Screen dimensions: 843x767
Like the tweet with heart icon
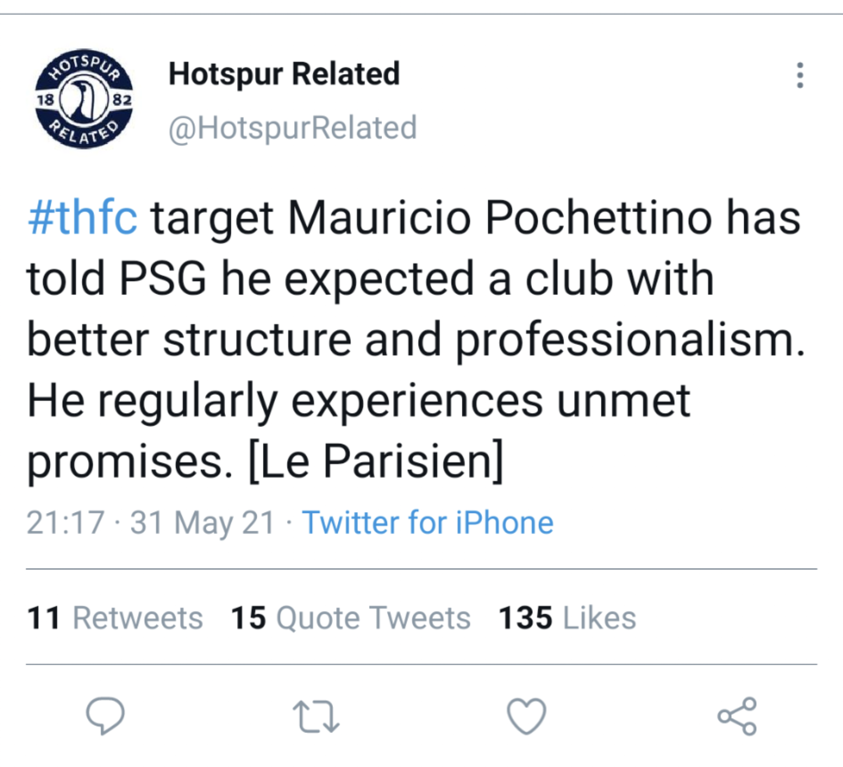(x=526, y=716)
